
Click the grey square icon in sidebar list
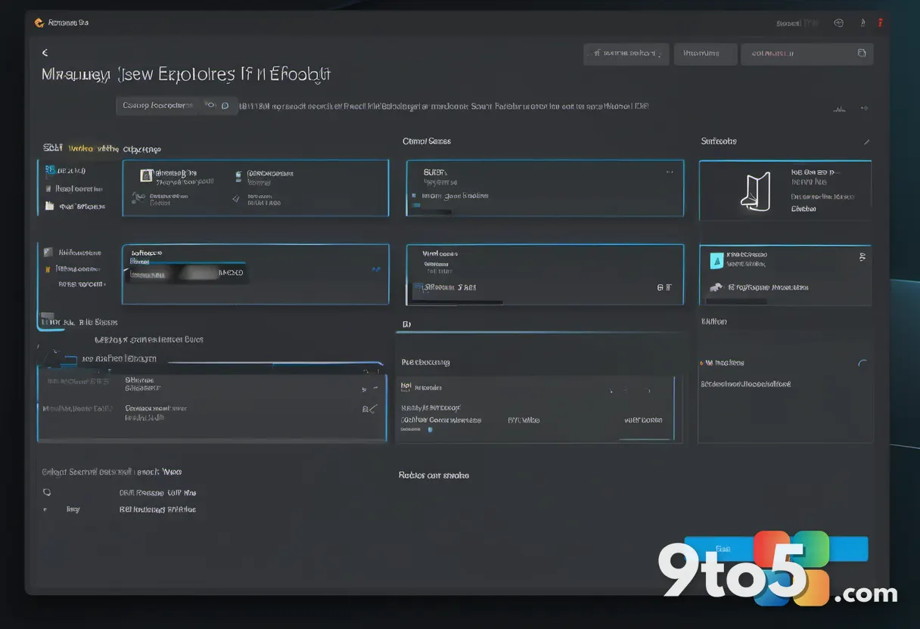pos(48,253)
